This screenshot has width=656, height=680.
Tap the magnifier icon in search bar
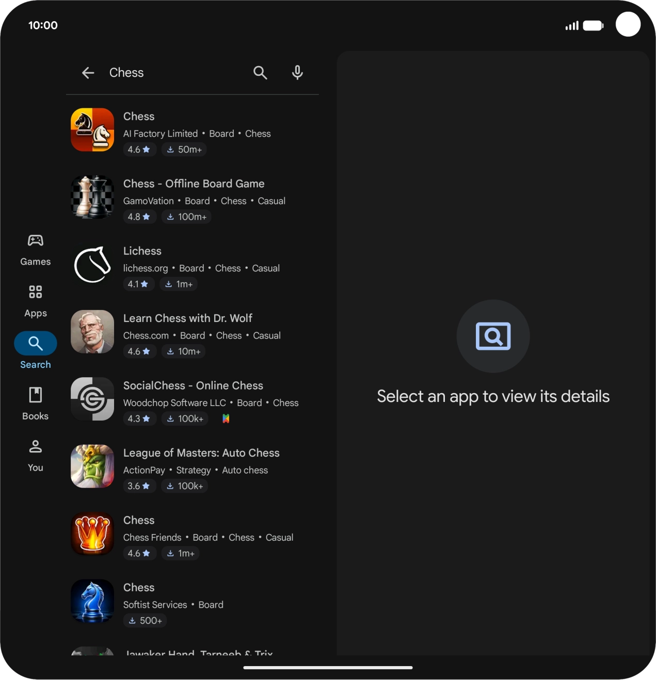[x=260, y=73]
